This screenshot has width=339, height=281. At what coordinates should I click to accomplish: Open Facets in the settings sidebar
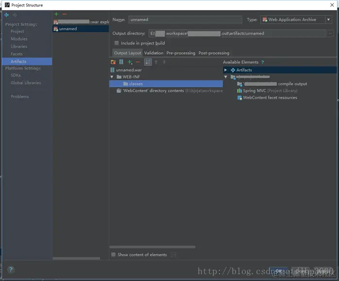point(17,54)
